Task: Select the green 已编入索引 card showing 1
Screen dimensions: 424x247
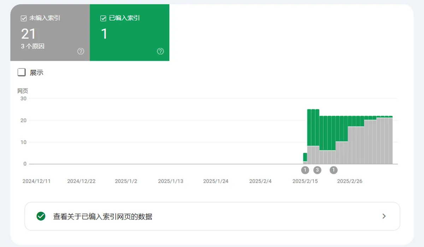Action: 130,32
